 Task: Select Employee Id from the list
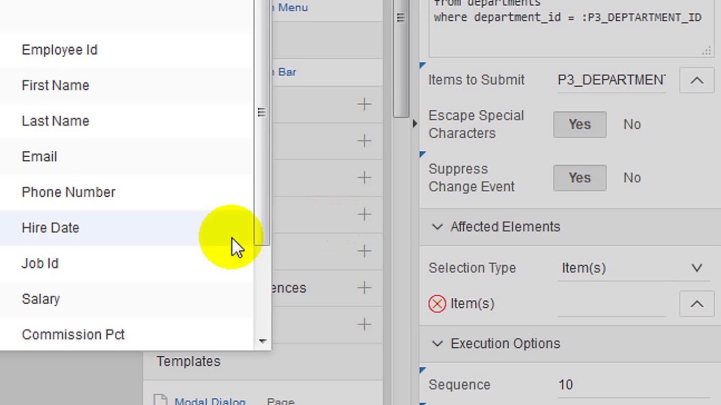(127, 50)
